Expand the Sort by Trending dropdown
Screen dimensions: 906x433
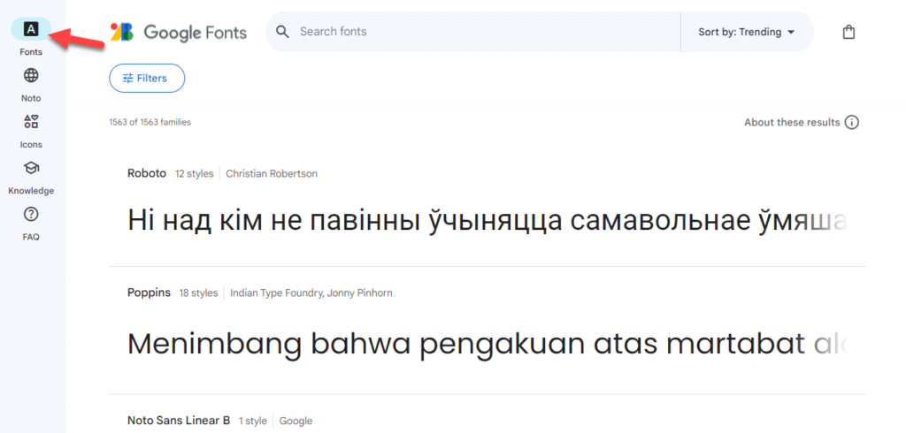747,32
